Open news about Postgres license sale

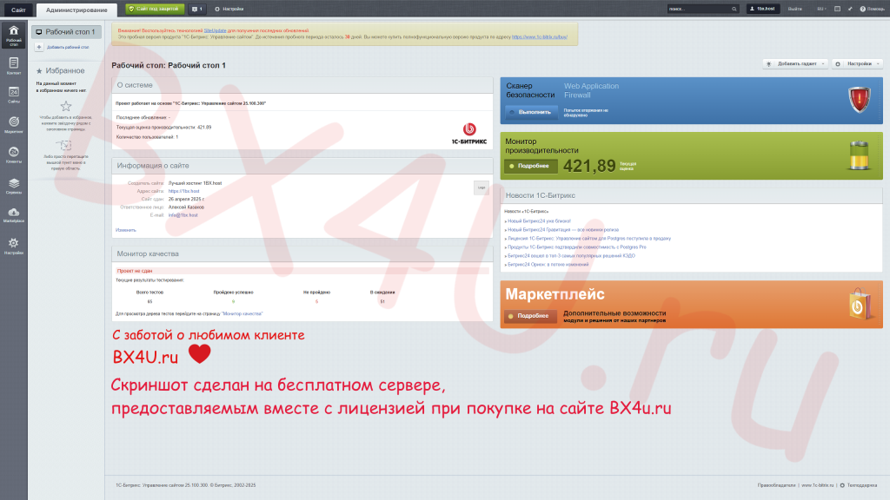pyautogui.click(x=589, y=239)
